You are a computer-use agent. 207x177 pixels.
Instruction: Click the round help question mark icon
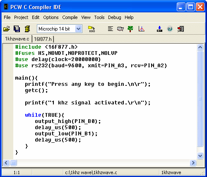170,29
